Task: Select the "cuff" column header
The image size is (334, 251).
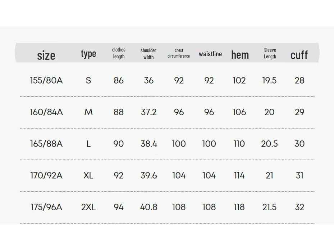Action: 299,55
